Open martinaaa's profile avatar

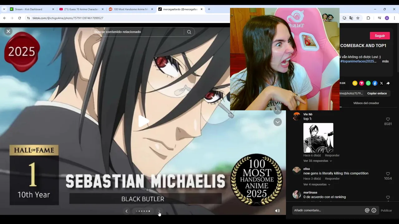(296, 195)
